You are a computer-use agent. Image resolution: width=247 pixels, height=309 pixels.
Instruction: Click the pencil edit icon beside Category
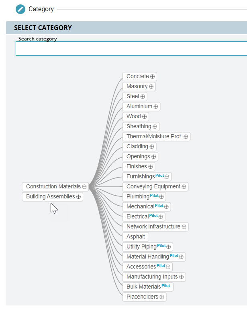20,9
